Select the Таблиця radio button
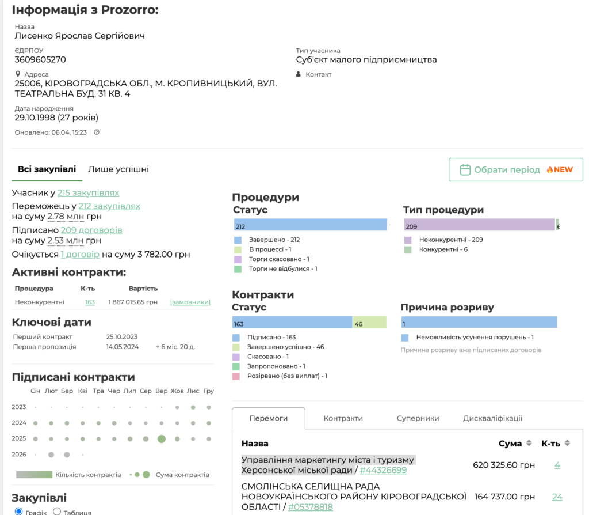Viewport: 589px width, 515px height. tap(57, 511)
